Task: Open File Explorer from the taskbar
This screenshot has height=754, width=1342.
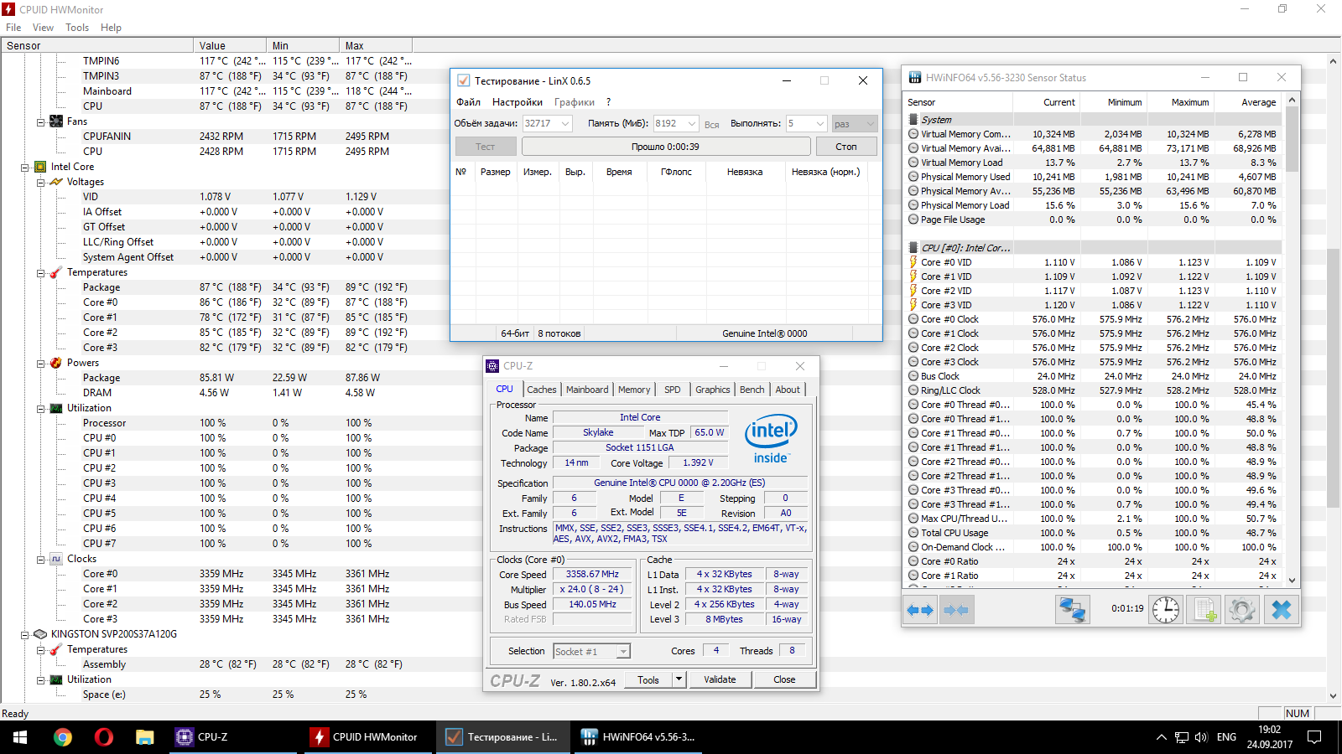Action: point(145,737)
